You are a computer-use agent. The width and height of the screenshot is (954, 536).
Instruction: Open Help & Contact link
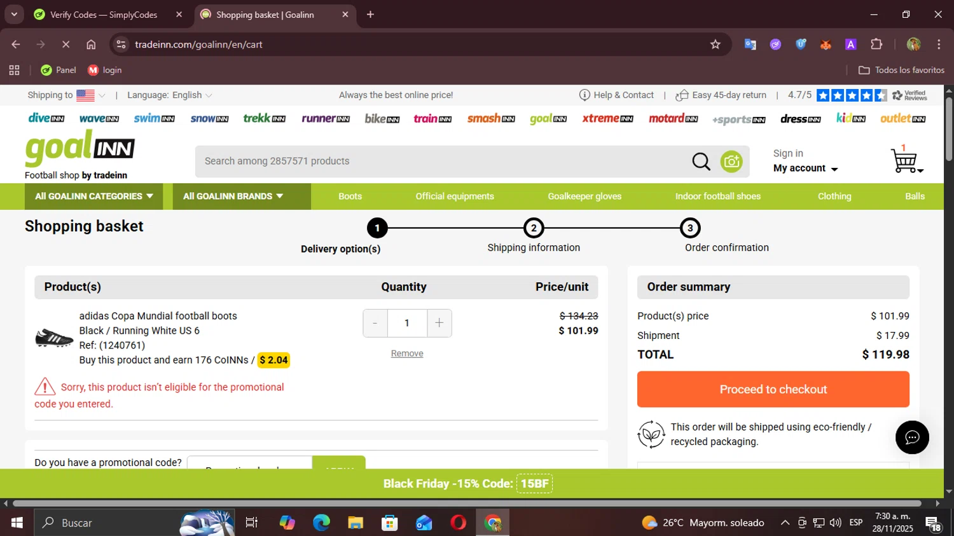coord(616,95)
